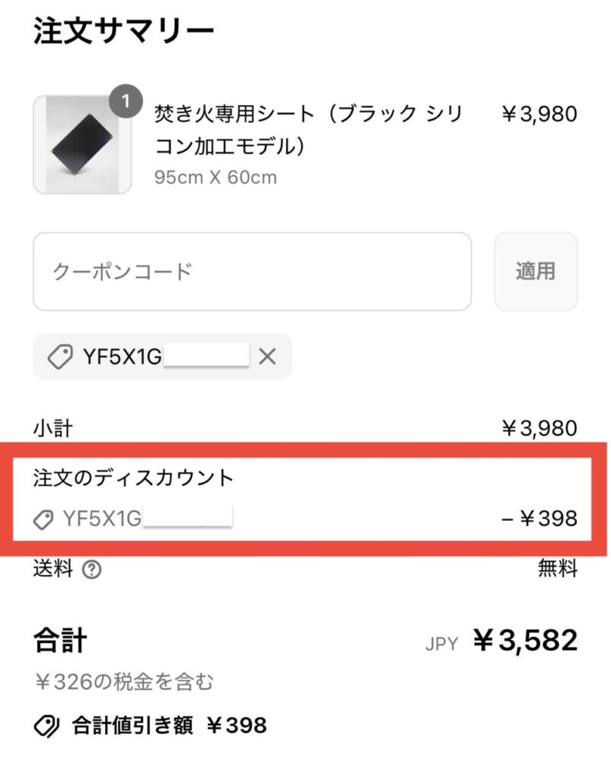
Task: Click the tag icon under 注文のディスカウント
Action: [44, 519]
